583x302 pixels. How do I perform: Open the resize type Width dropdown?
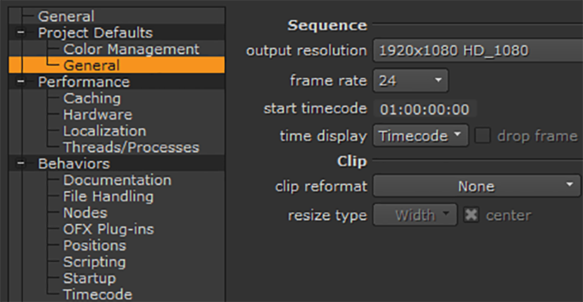[x=415, y=215]
